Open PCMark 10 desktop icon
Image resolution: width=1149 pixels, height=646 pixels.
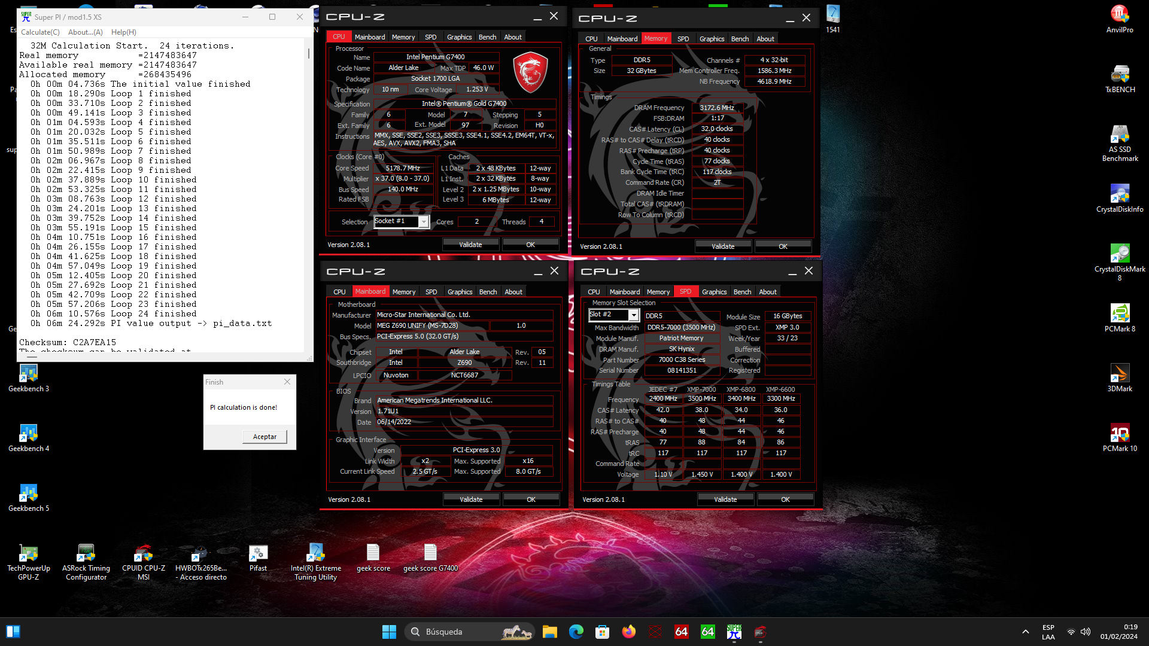coord(1119,438)
